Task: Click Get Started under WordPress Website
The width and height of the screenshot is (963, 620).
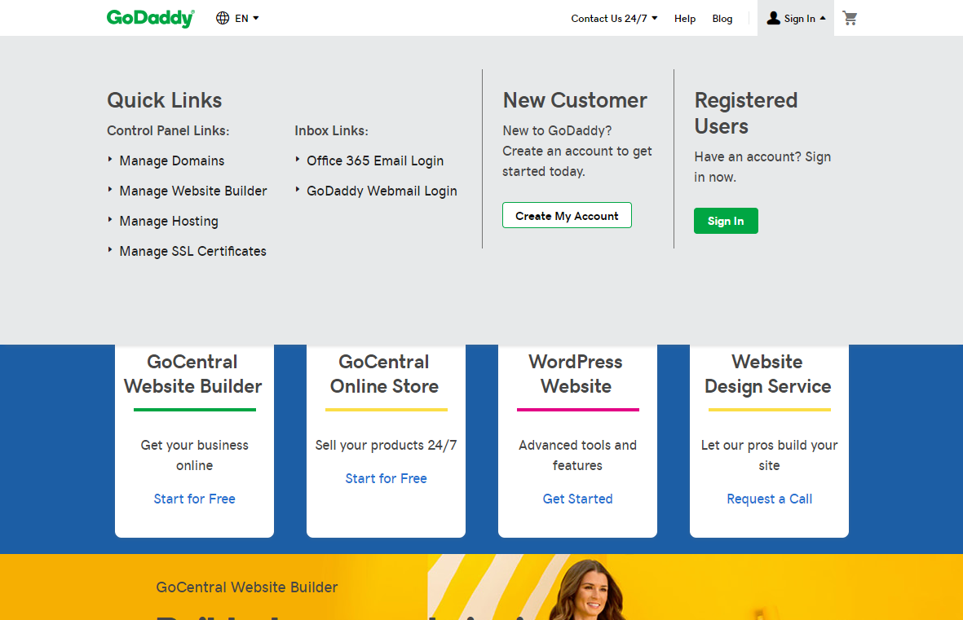Action: (578, 499)
